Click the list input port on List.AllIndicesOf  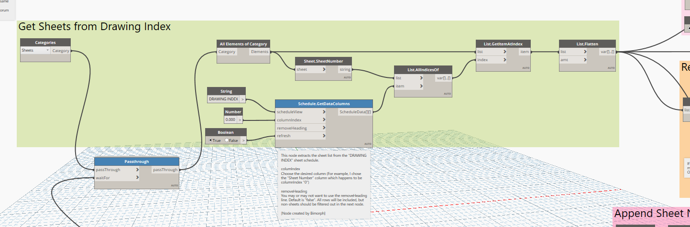409,78
